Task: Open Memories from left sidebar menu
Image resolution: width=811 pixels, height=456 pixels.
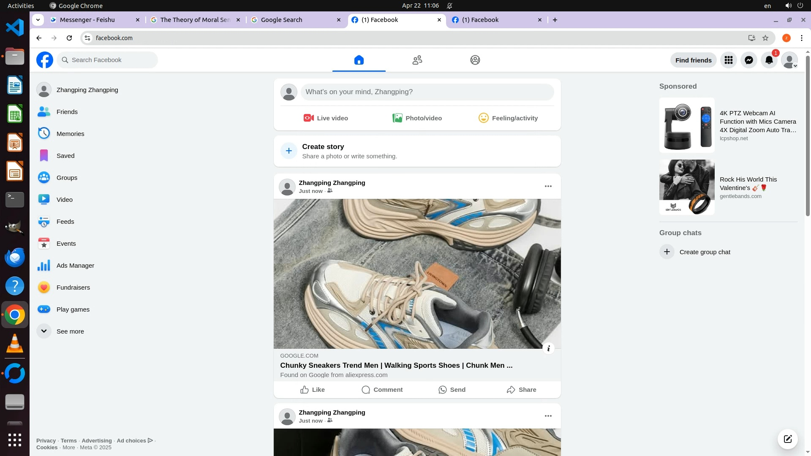Action: pos(70,134)
